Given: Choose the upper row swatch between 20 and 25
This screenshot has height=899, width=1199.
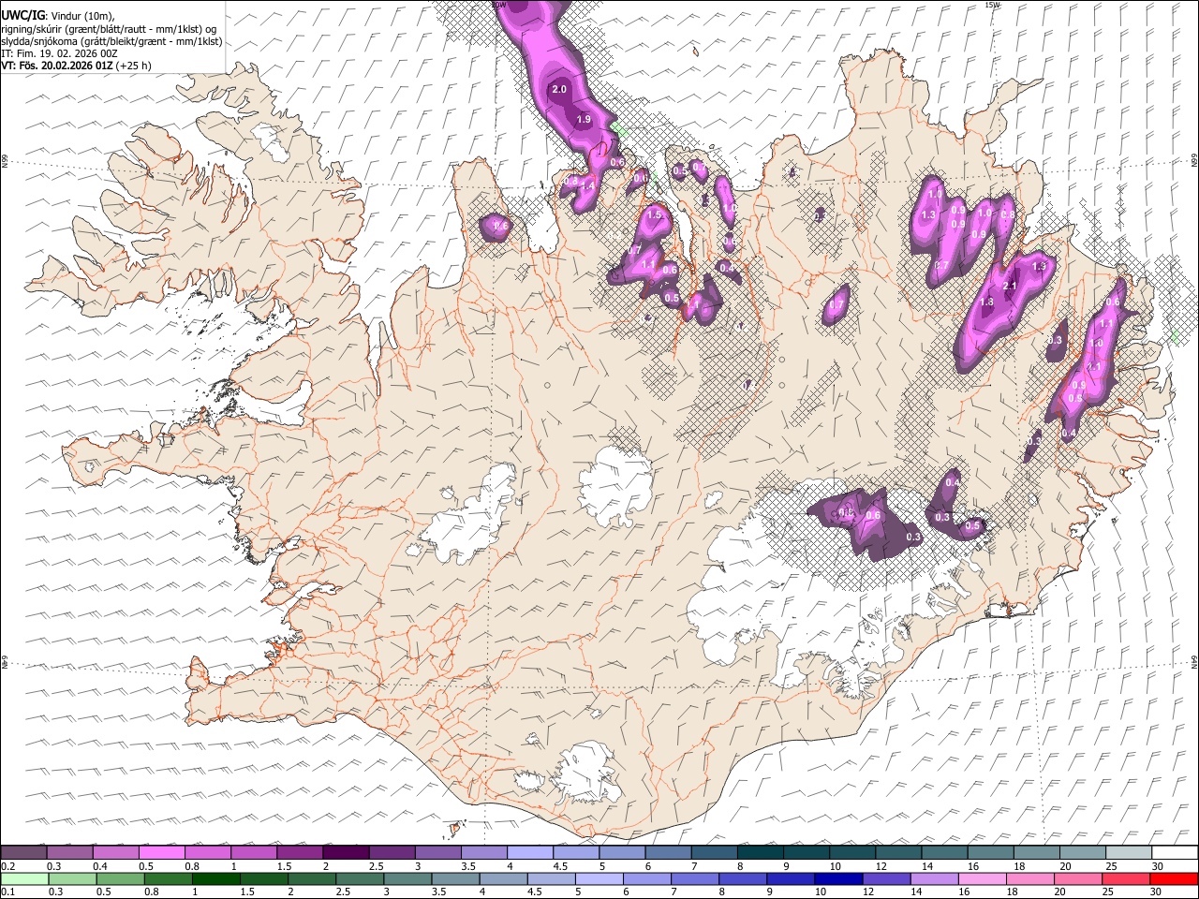Looking at the screenshot, I should click(x=1082, y=852).
